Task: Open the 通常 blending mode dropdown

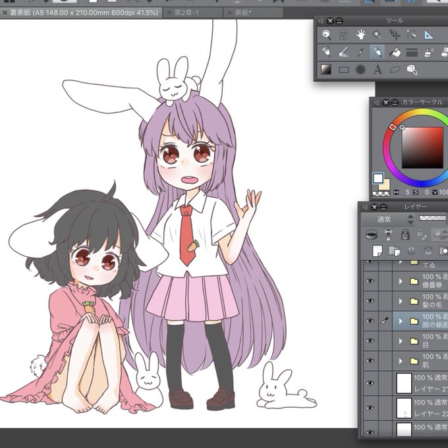Action: (x=388, y=219)
